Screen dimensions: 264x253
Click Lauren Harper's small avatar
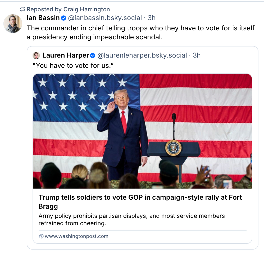(36, 55)
